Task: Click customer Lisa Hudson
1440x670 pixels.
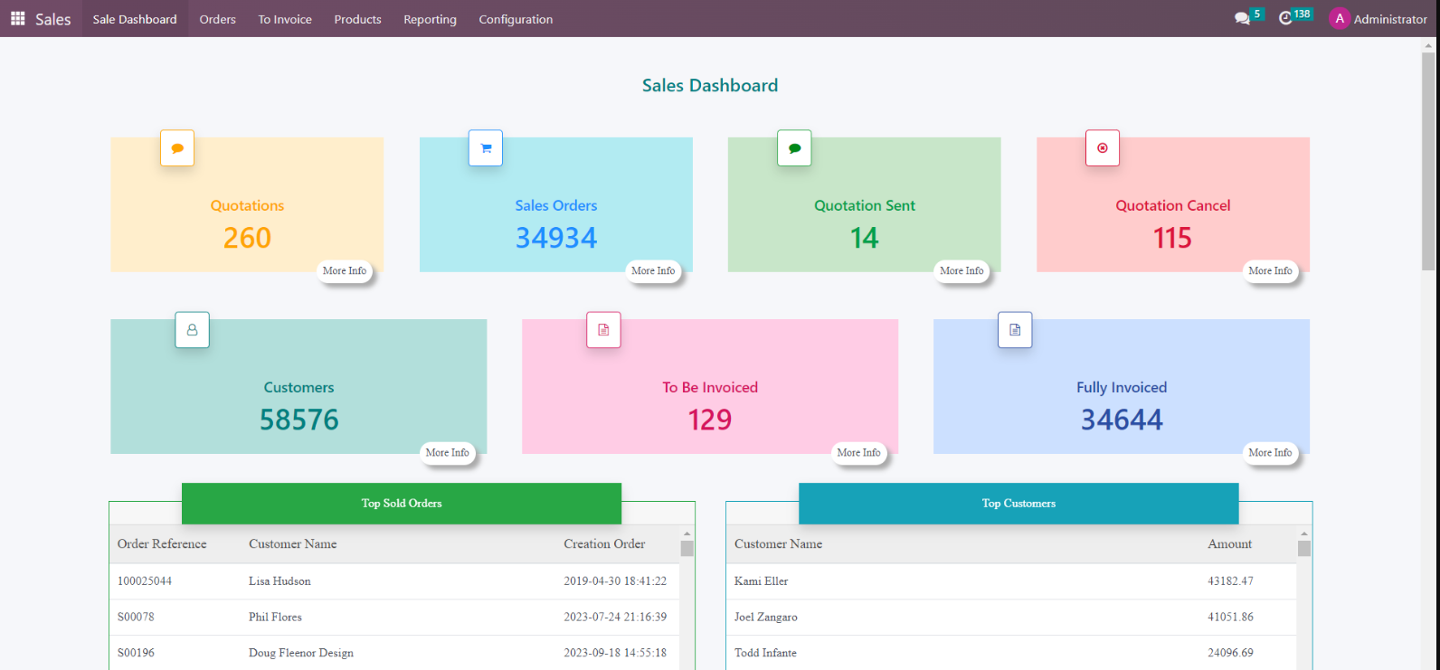Action: (279, 581)
